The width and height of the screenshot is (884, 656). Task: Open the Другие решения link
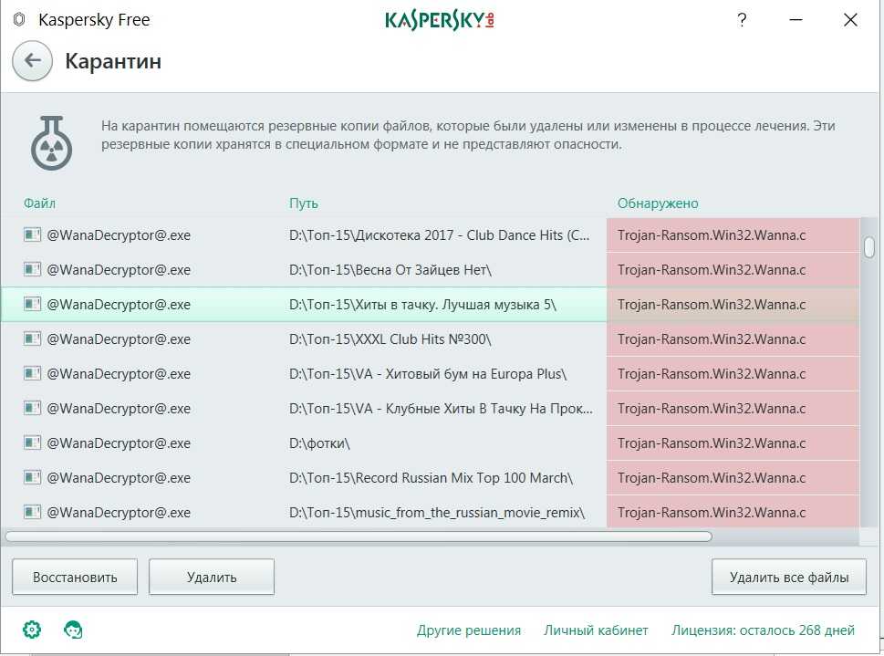tap(469, 630)
